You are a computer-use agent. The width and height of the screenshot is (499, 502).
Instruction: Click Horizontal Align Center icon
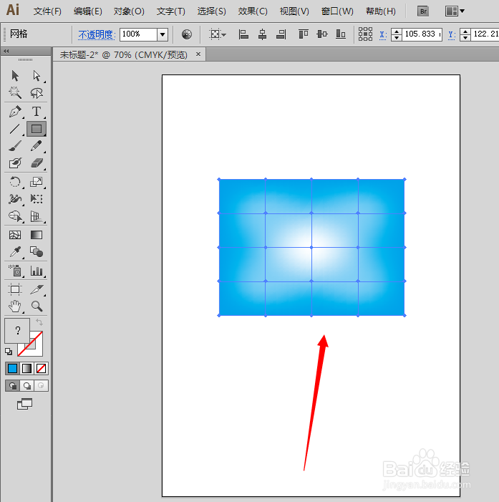tap(263, 34)
